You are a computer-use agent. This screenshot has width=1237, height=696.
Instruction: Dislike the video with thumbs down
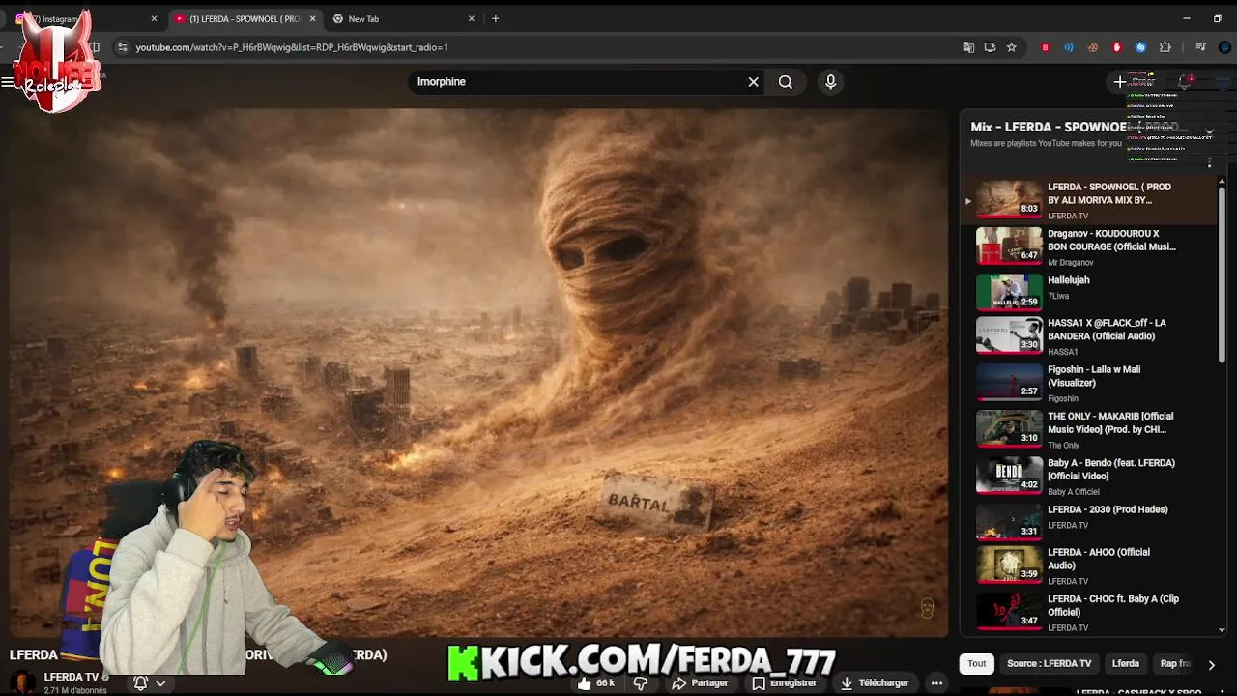pos(640,682)
